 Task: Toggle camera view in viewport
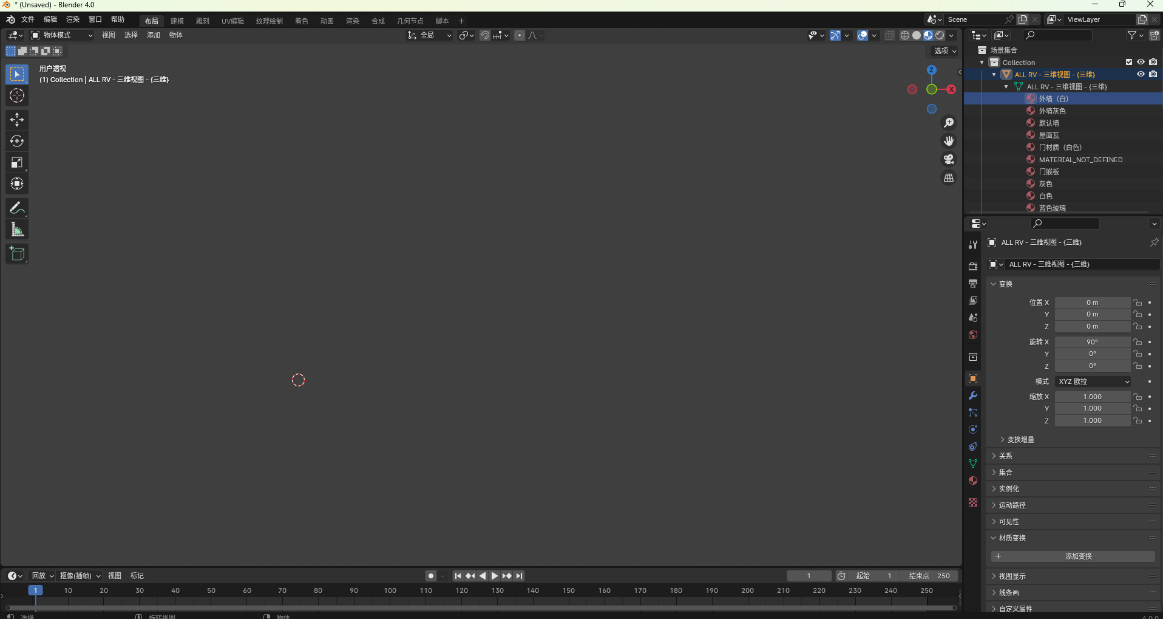(948, 159)
